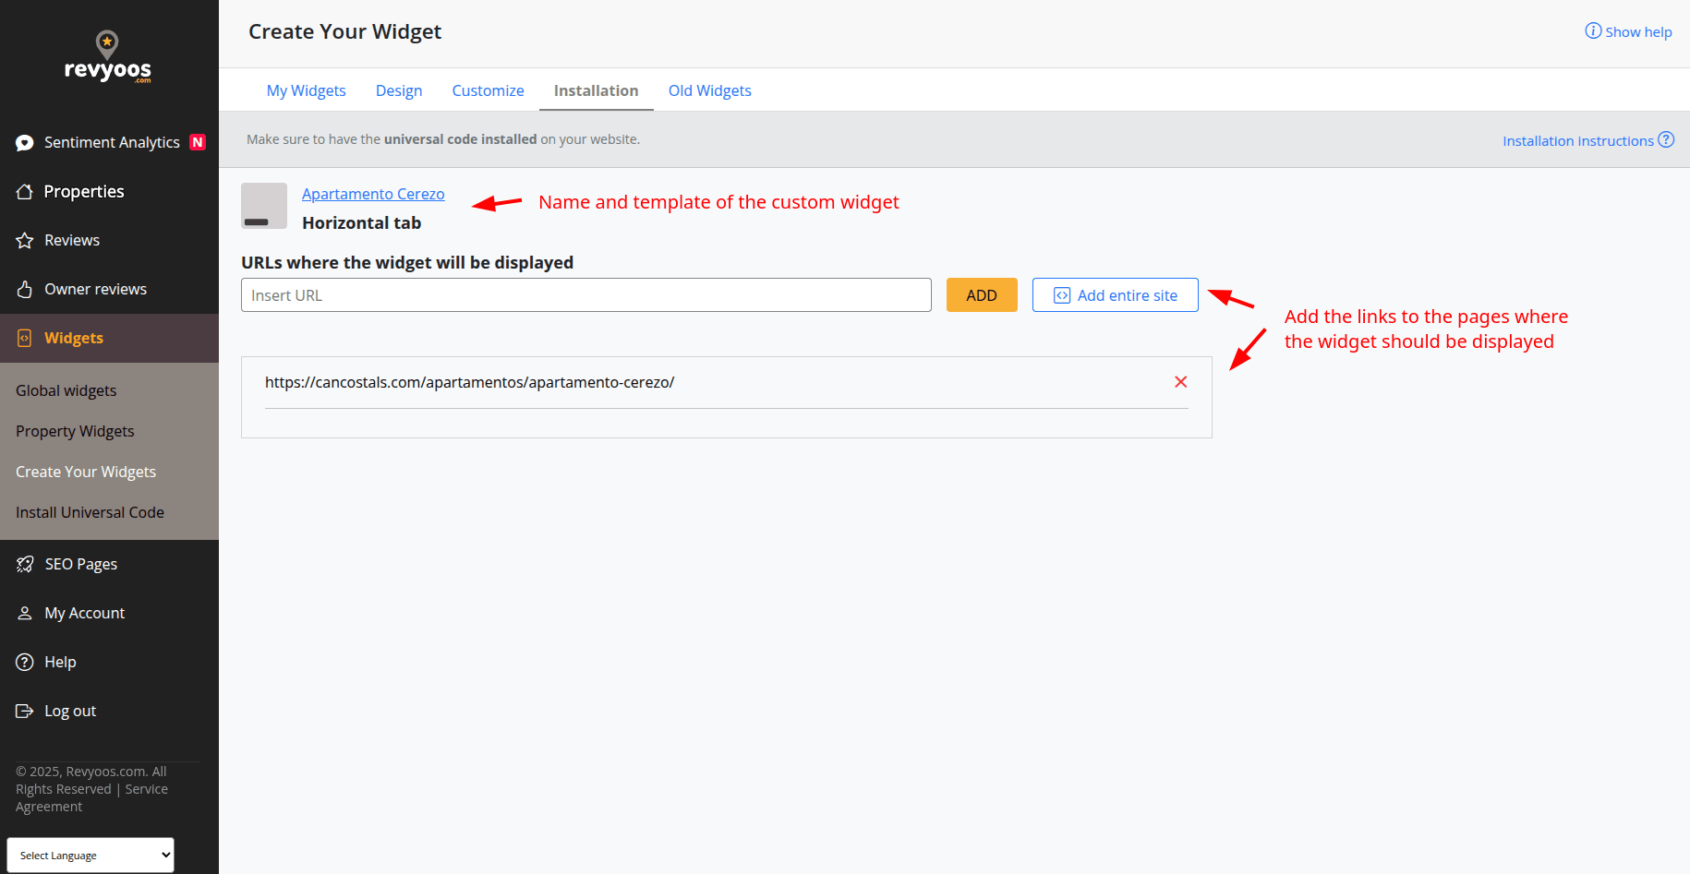The height and width of the screenshot is (874, 1690).
Task: Click the Properties house icon
Action: point(25,192)
